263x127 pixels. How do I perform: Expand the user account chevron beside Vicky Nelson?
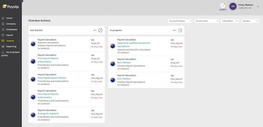point(258,6)
